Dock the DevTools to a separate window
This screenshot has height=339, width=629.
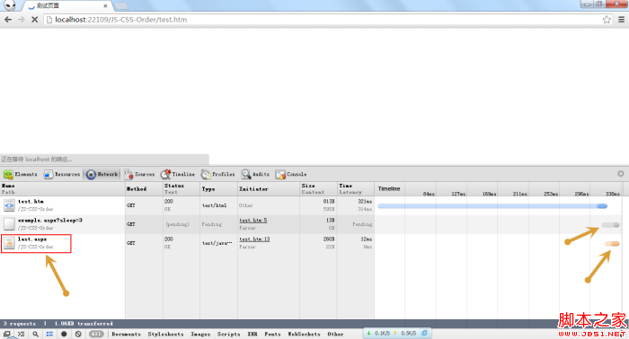7,334
